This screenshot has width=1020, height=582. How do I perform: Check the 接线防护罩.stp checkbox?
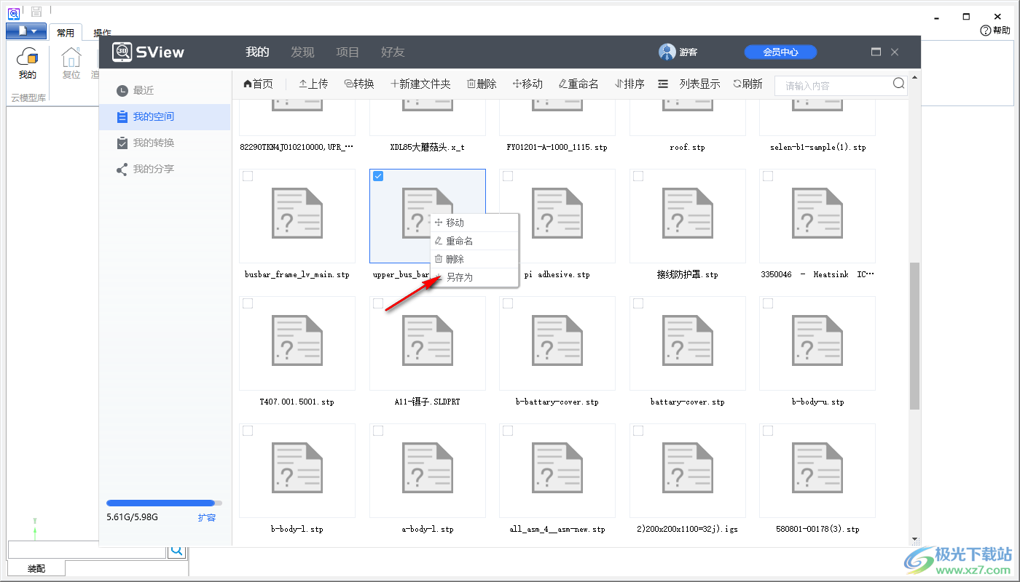638,176
